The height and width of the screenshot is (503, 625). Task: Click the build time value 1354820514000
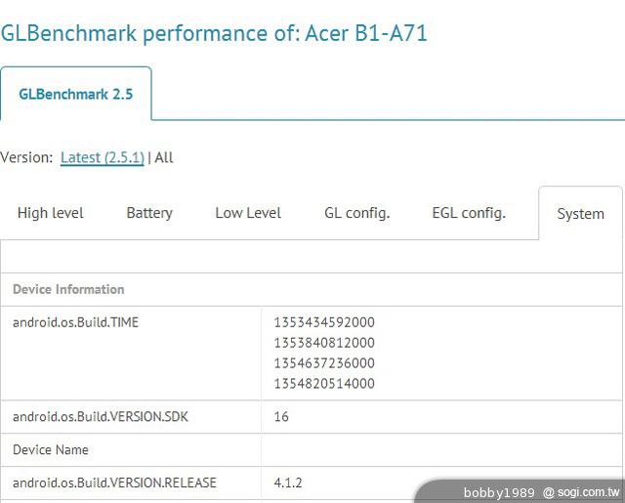[x=324, y=384]
